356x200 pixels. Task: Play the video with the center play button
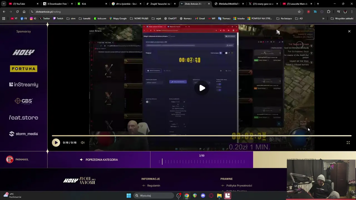pos(202,88)
